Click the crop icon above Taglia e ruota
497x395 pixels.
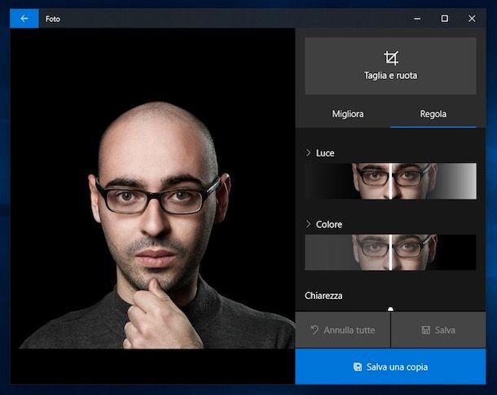pyautogui.click(x=391, y=57)
